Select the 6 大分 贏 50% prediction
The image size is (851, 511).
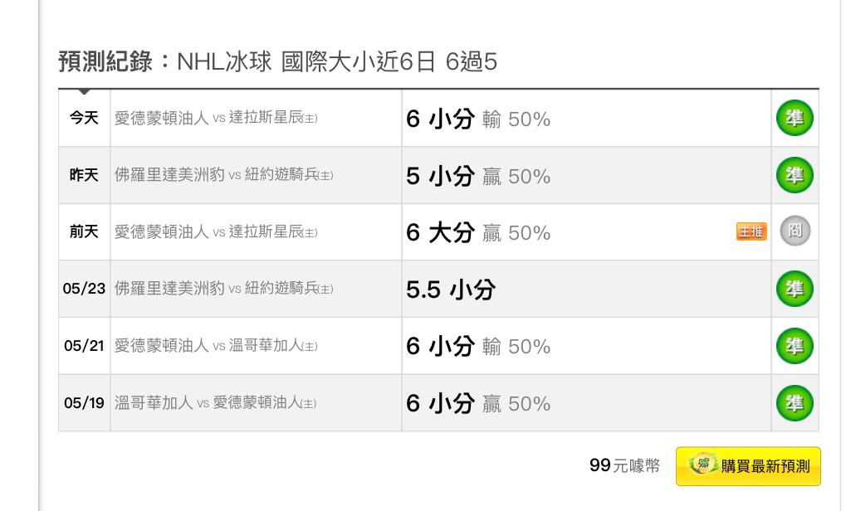[x=478, y=232]
